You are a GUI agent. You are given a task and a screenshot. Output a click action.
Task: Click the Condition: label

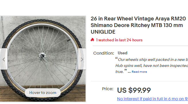(x=104, y=53)
